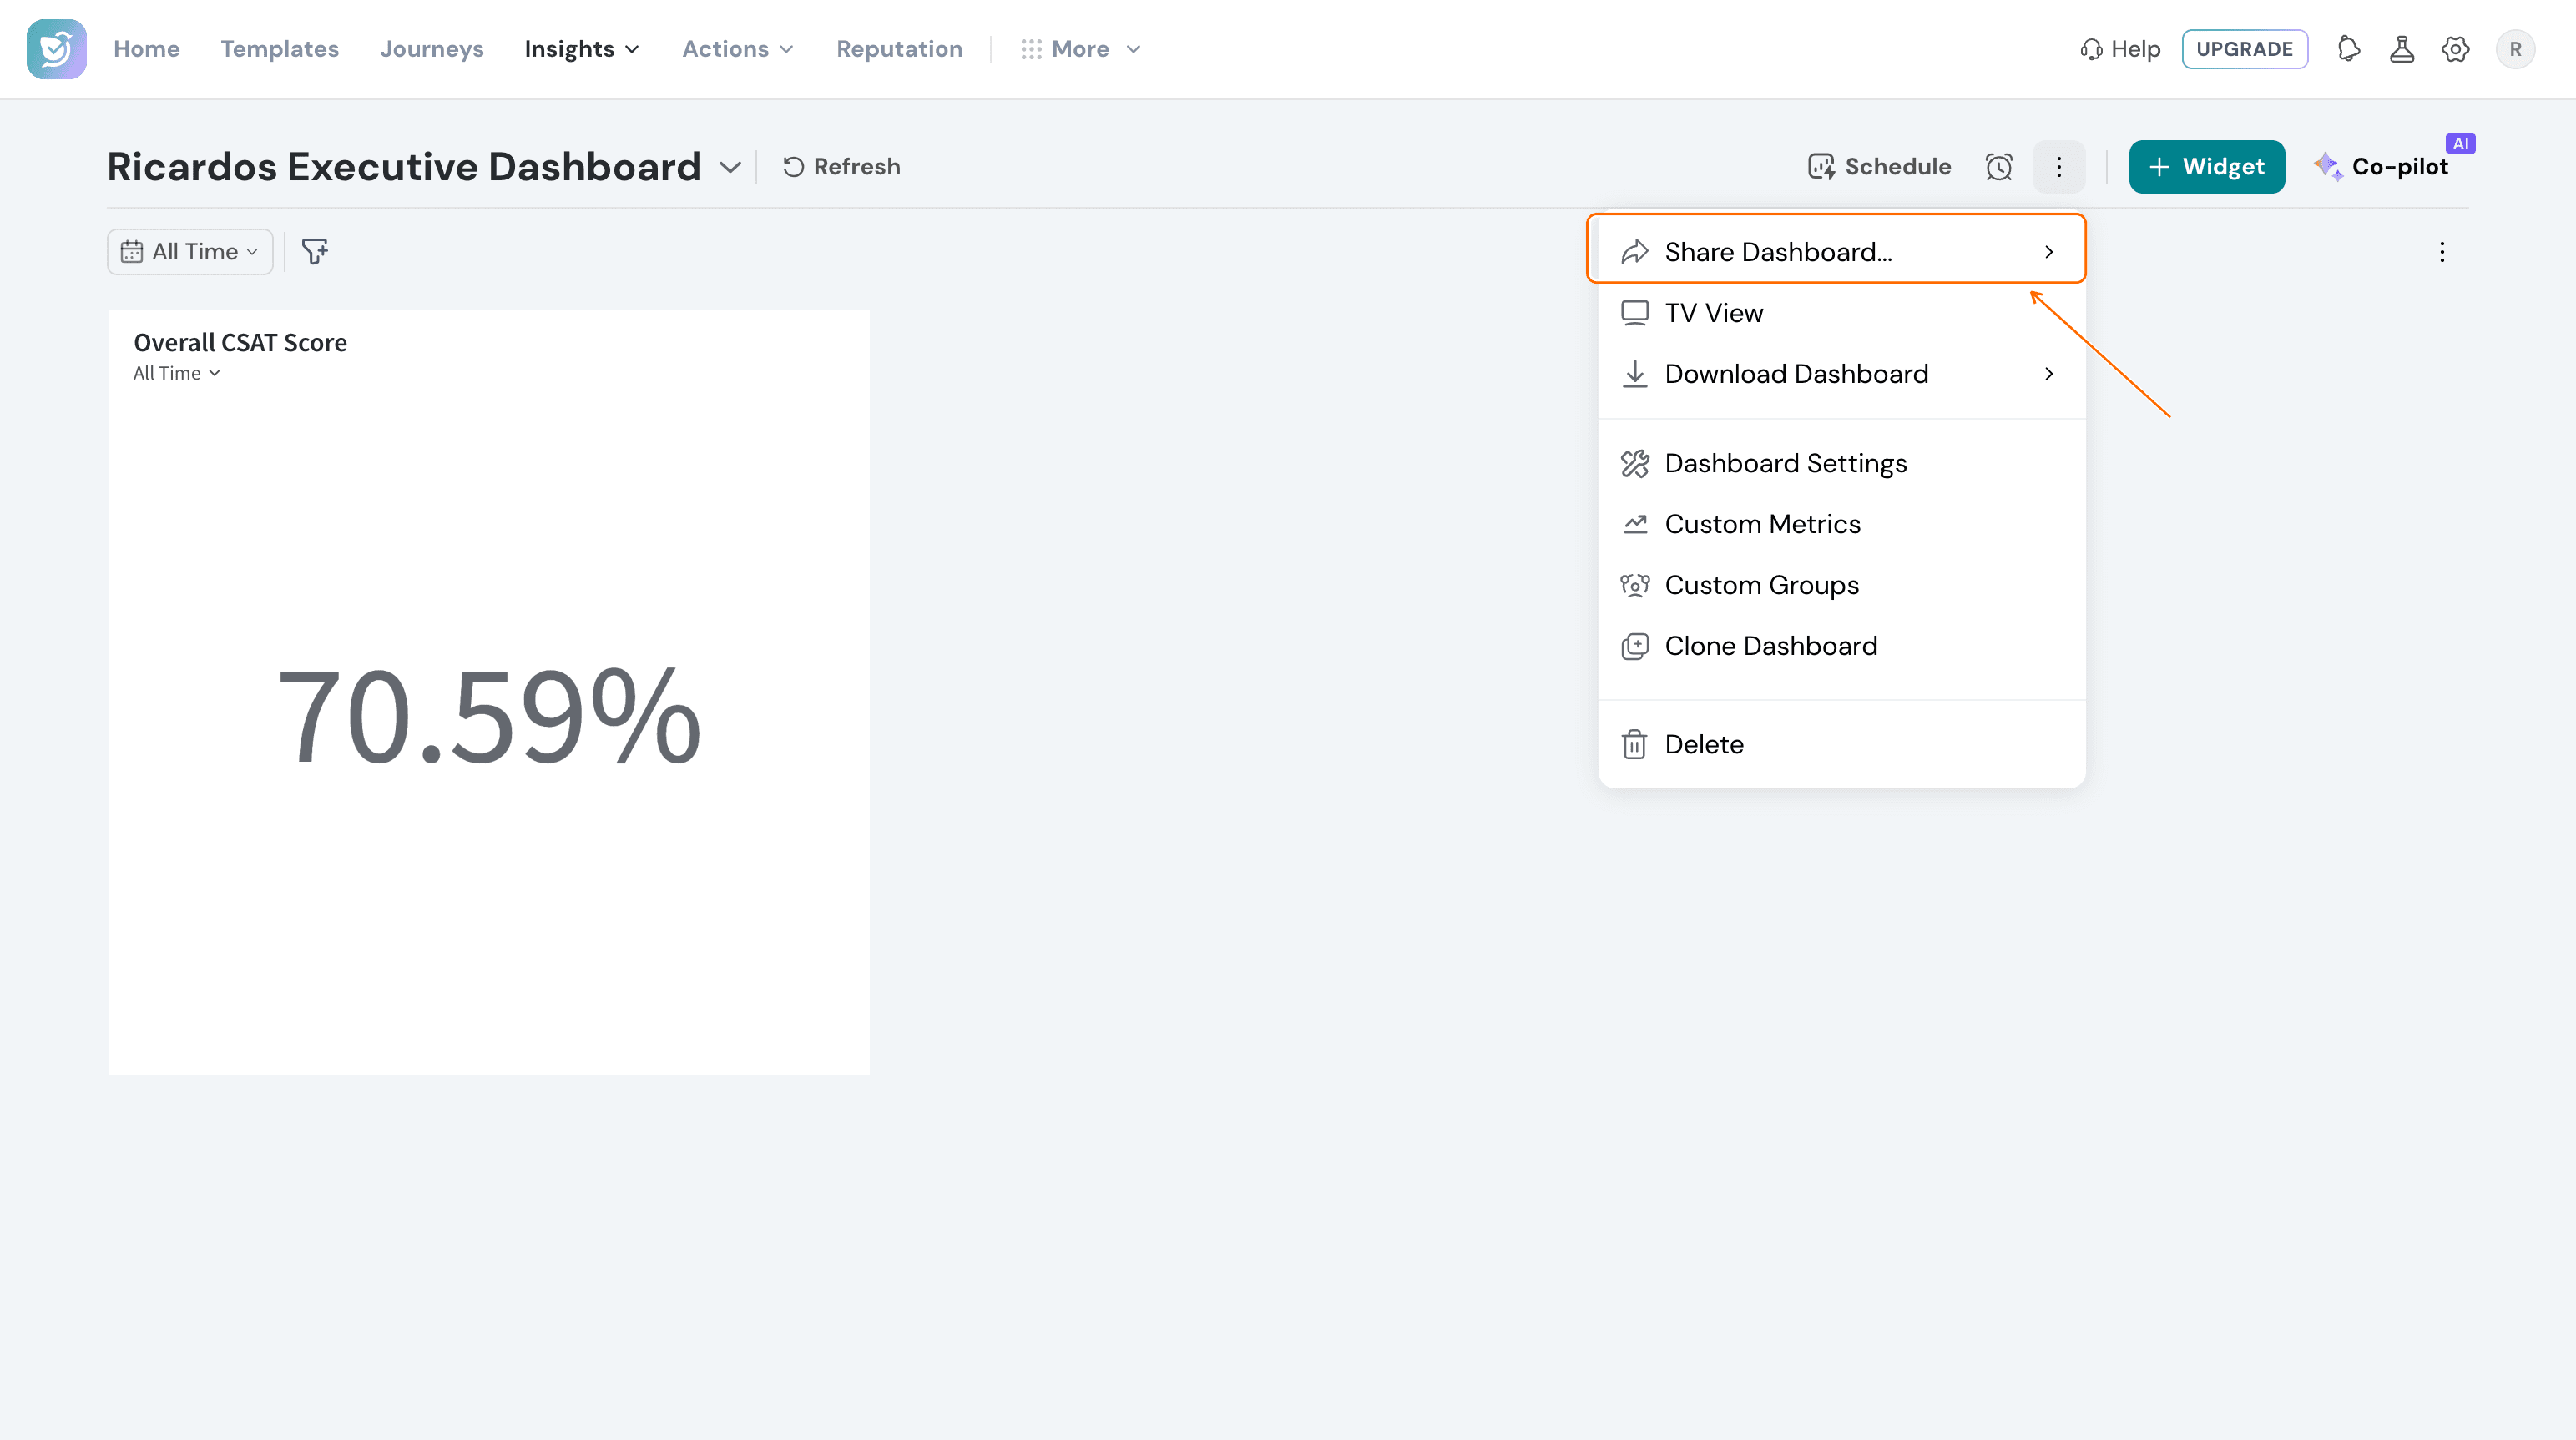
Task: Click the Refresh button
Action: (x=841, y=167)
